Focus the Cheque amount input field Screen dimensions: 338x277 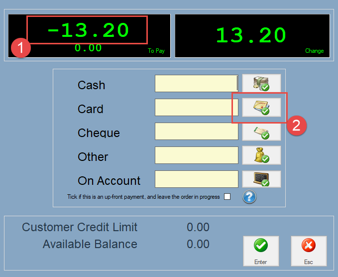[x=197, y=132]
